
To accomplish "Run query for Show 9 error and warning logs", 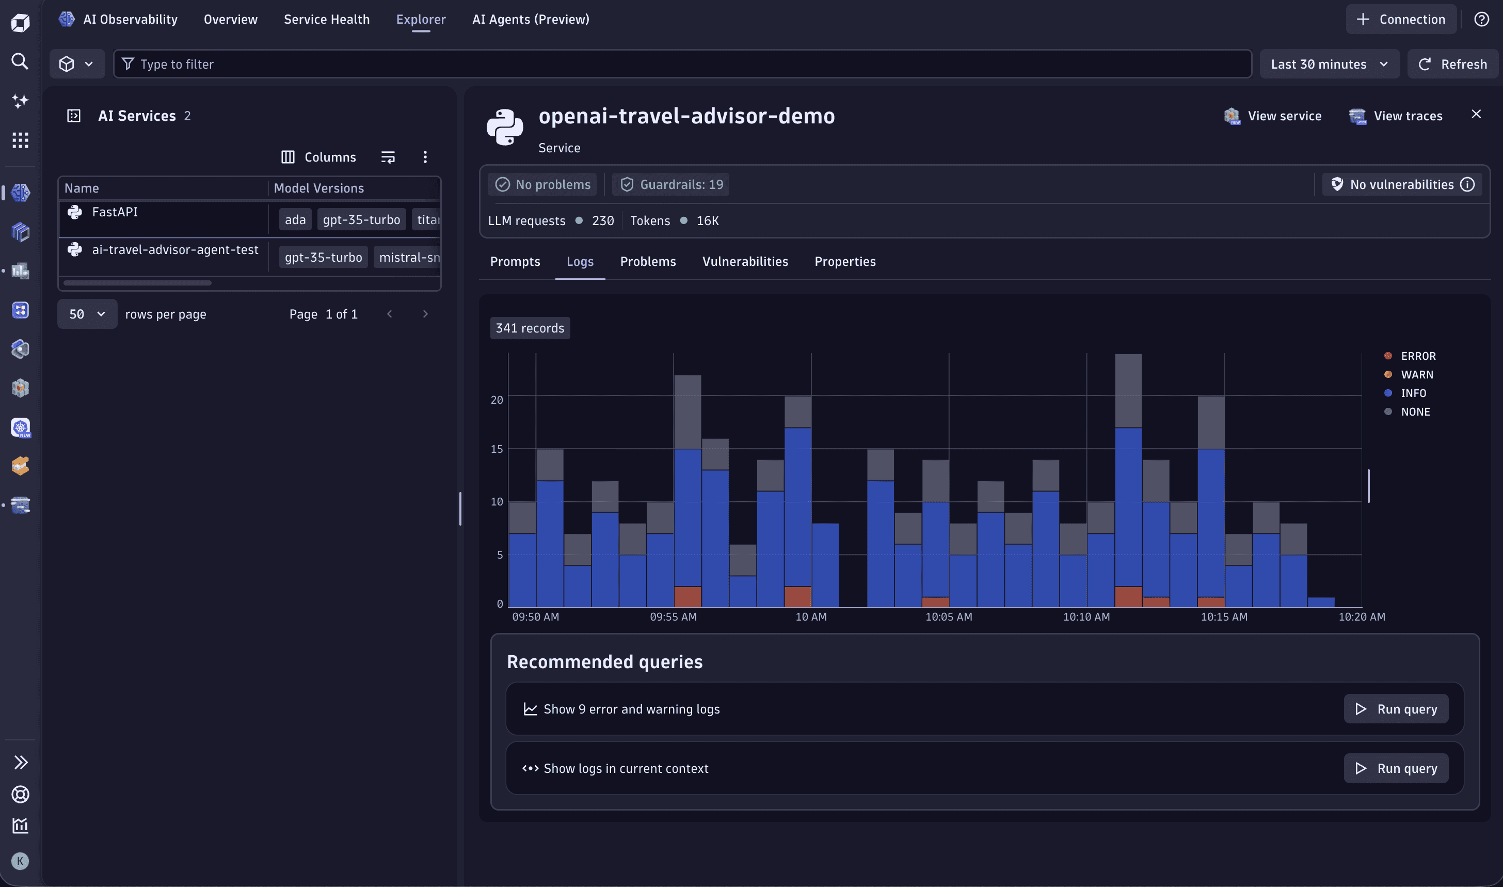I will [1396, 708].
